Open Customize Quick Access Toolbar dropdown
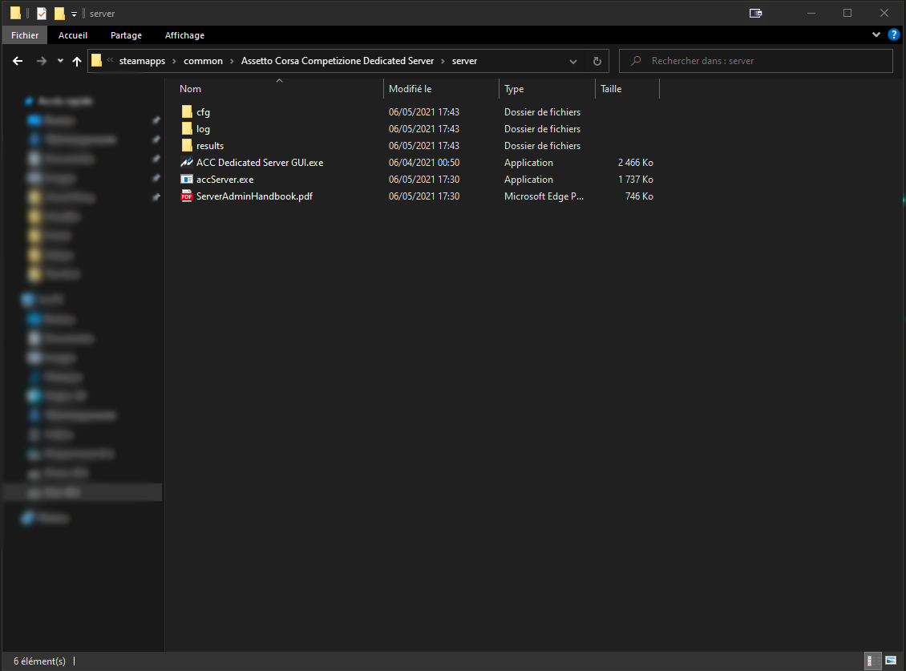This screenshot has height=671, width=906. 74,14
